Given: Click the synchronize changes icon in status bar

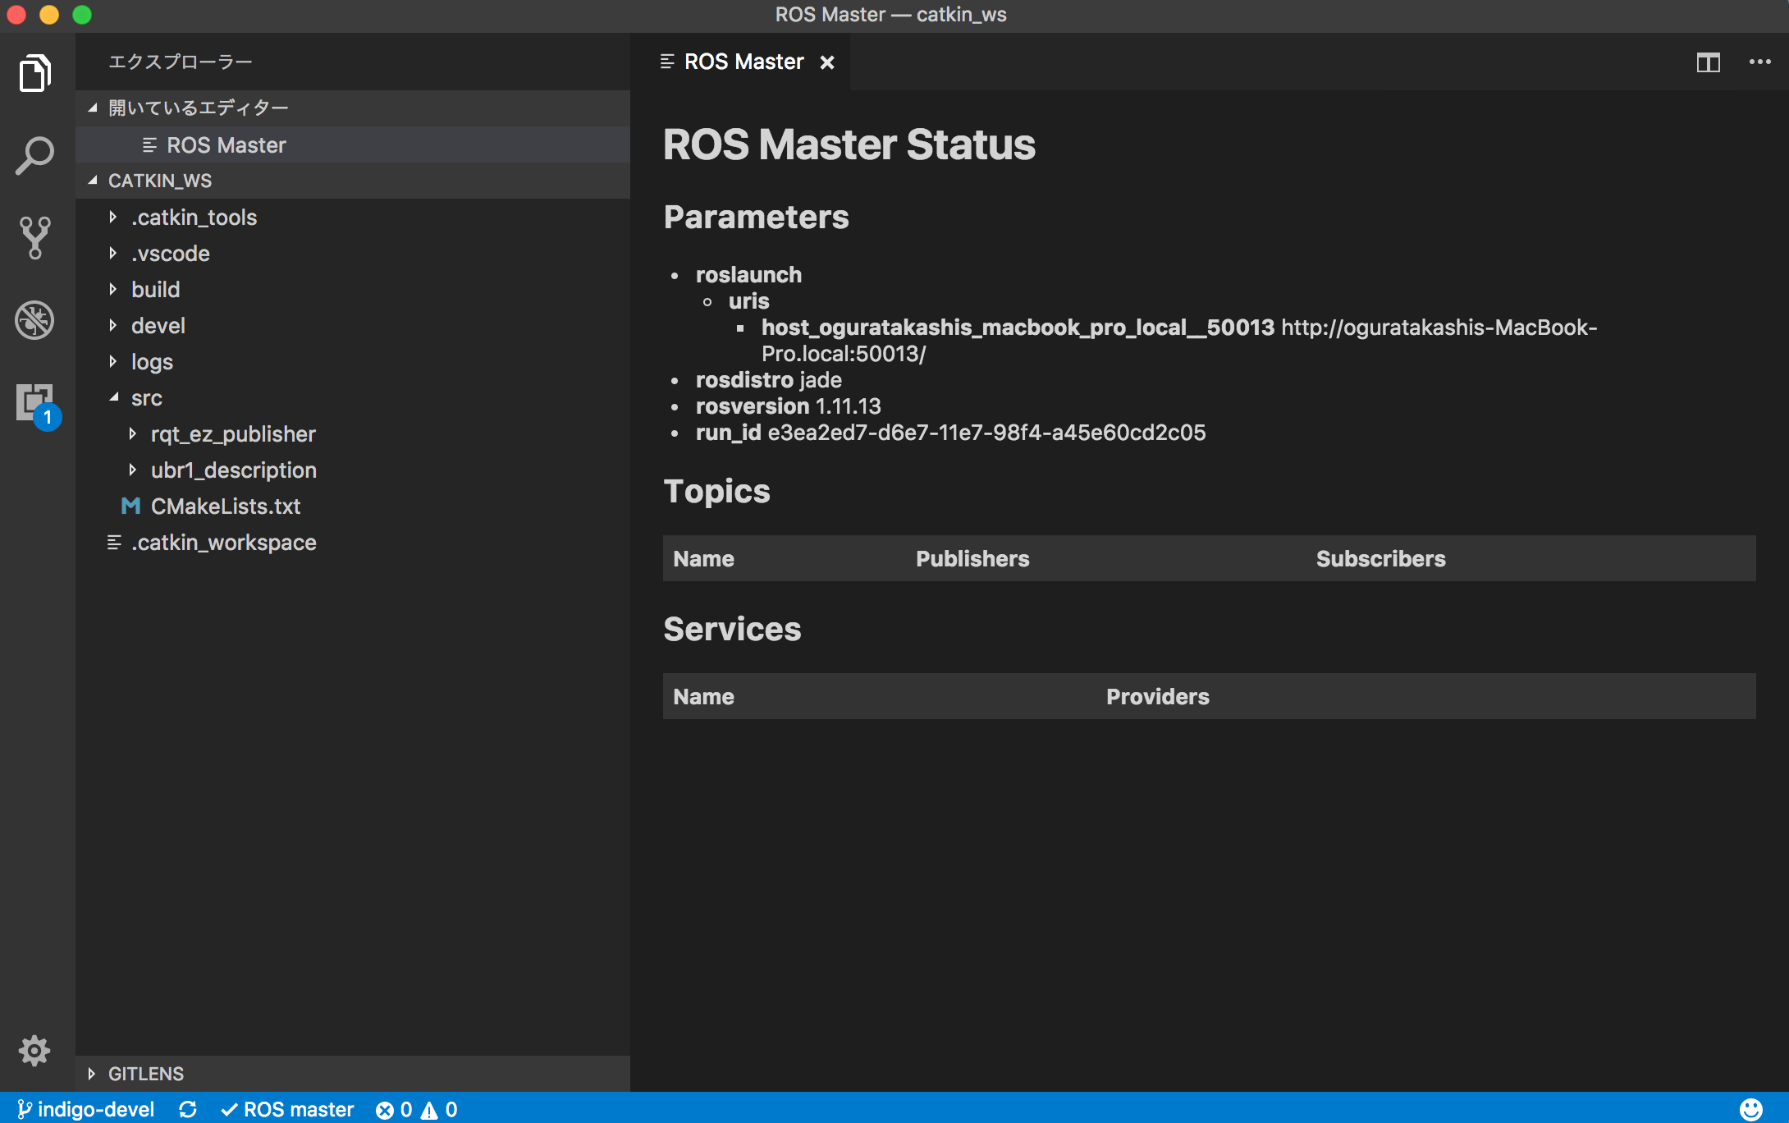Looking at the screenshot, I should tap(188, 1109).
